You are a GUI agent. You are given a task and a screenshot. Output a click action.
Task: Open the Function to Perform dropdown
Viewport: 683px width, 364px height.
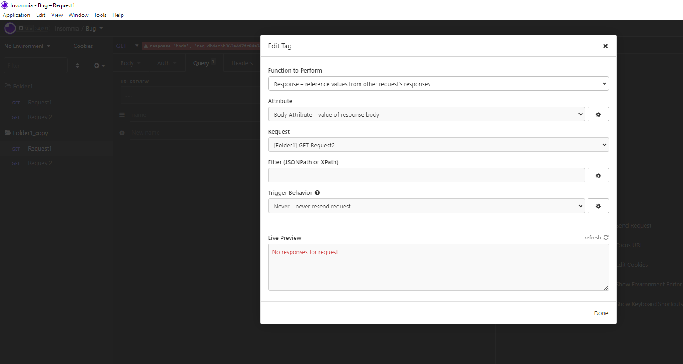[x=438, y=83]
